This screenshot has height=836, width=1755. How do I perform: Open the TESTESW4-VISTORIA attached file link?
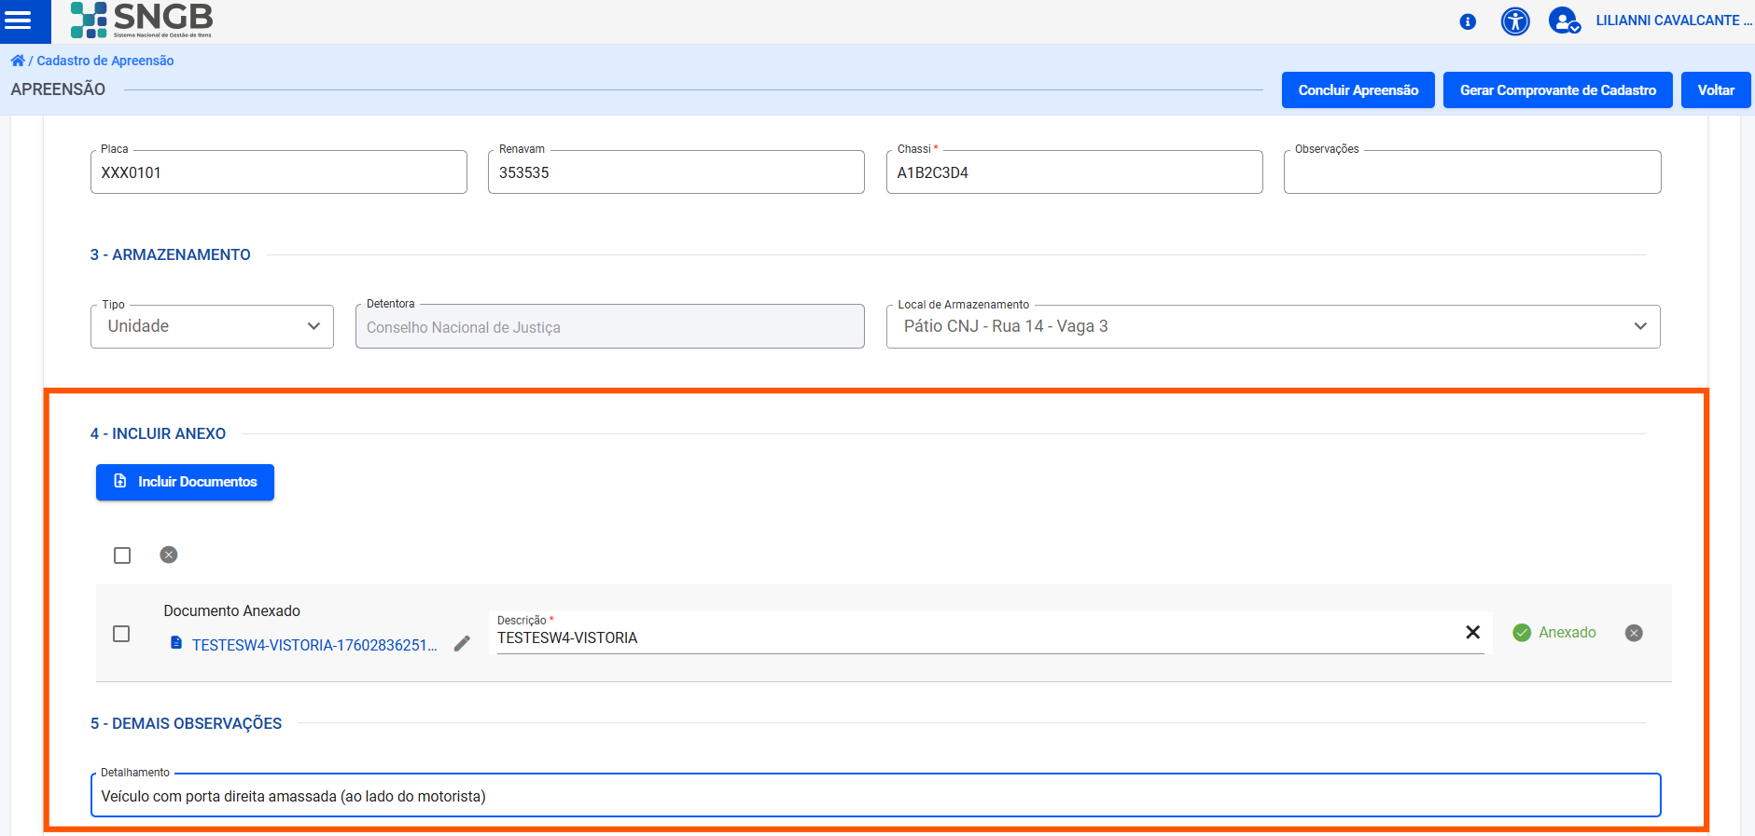point(314,645)
